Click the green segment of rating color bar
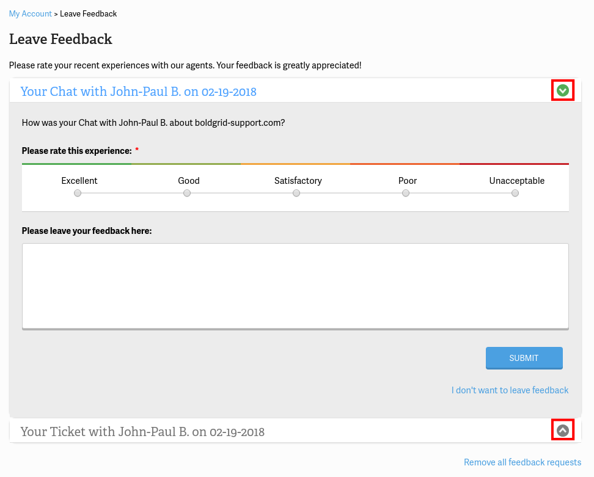594x477 pixels. [x=76, y=164]
